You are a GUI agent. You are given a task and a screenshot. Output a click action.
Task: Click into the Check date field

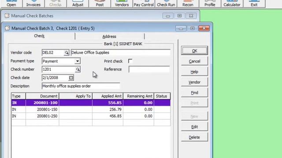click(56, 78)
